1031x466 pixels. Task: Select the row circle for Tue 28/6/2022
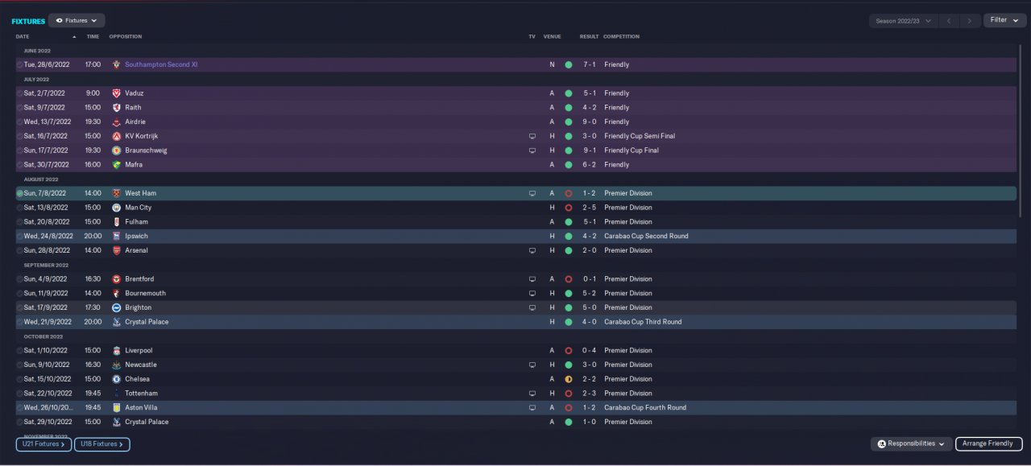[20, 64]
